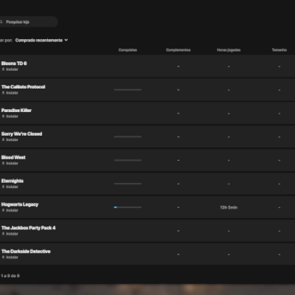The height and width of the screenshot is (295, 295).
Task: Click Instalar text under Bloons TD 6
Action: pyautogui.click(x=13, y=69)
